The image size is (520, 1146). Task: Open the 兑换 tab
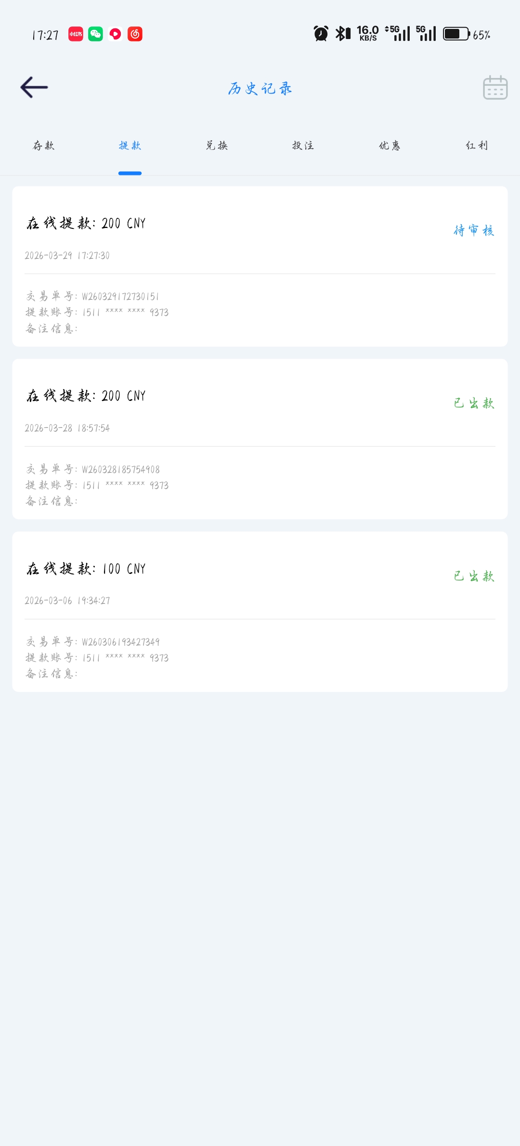(217, 146)
